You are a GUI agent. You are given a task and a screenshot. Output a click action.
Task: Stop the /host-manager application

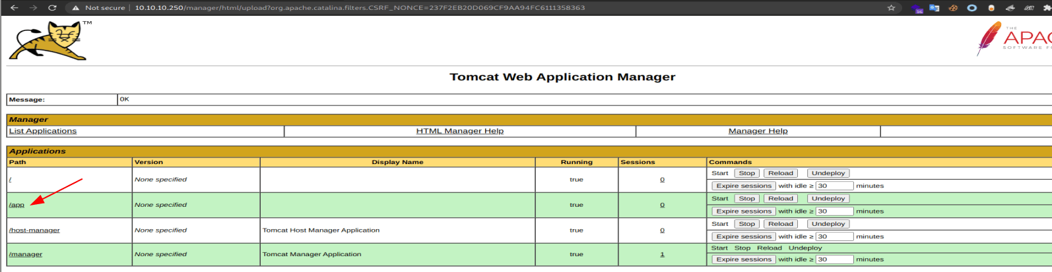[747, 224]
